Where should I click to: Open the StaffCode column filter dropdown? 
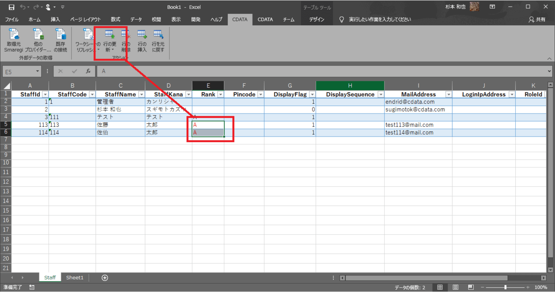[92, 94]
